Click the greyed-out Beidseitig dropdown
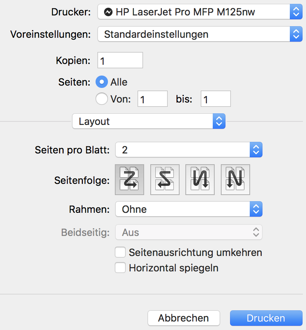The image size is (306, 330). click(x=188, y=232)
